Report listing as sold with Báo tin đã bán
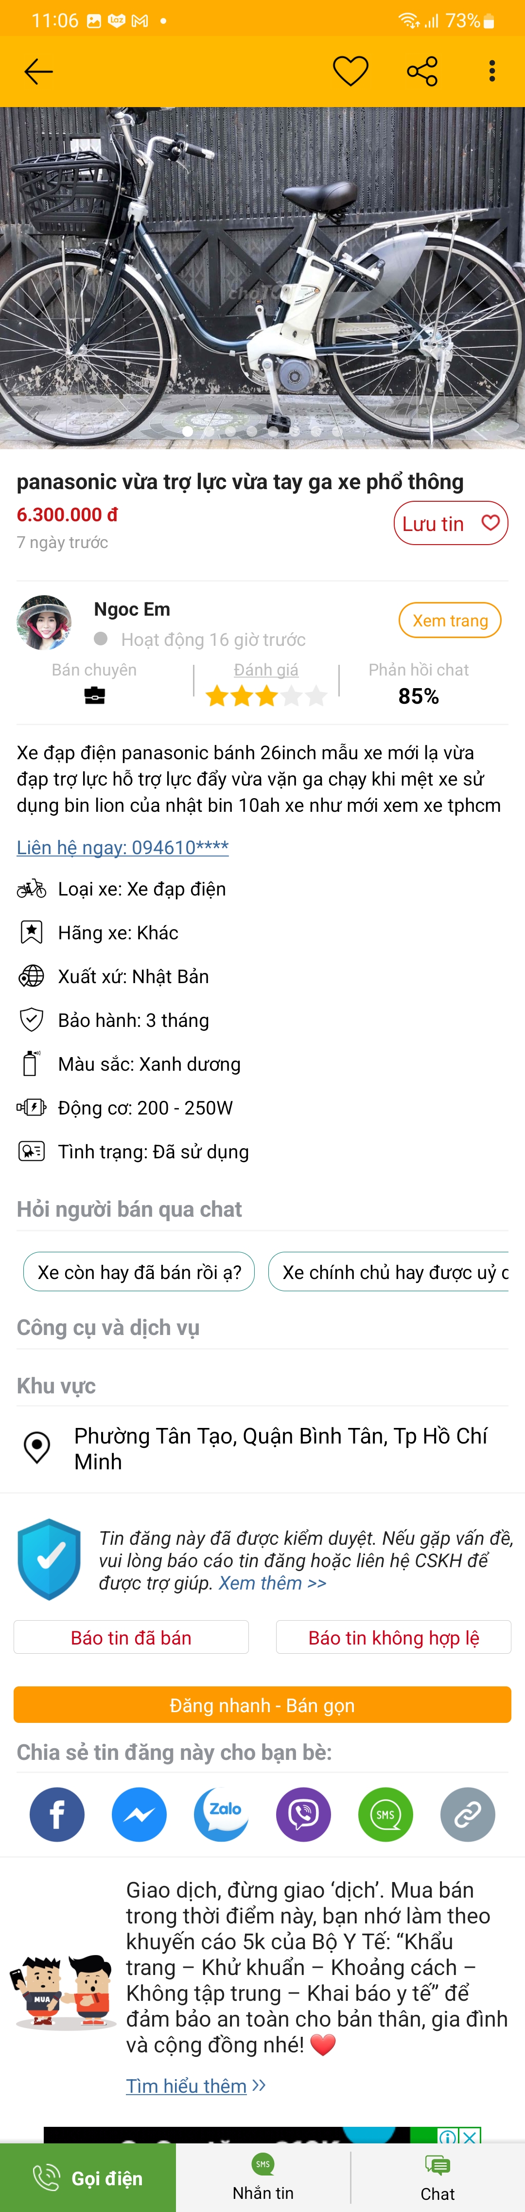525x2212 pixels. pos(131,1638)
